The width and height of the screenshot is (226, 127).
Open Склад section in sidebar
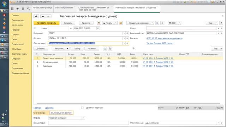click(x=14, y=40)
